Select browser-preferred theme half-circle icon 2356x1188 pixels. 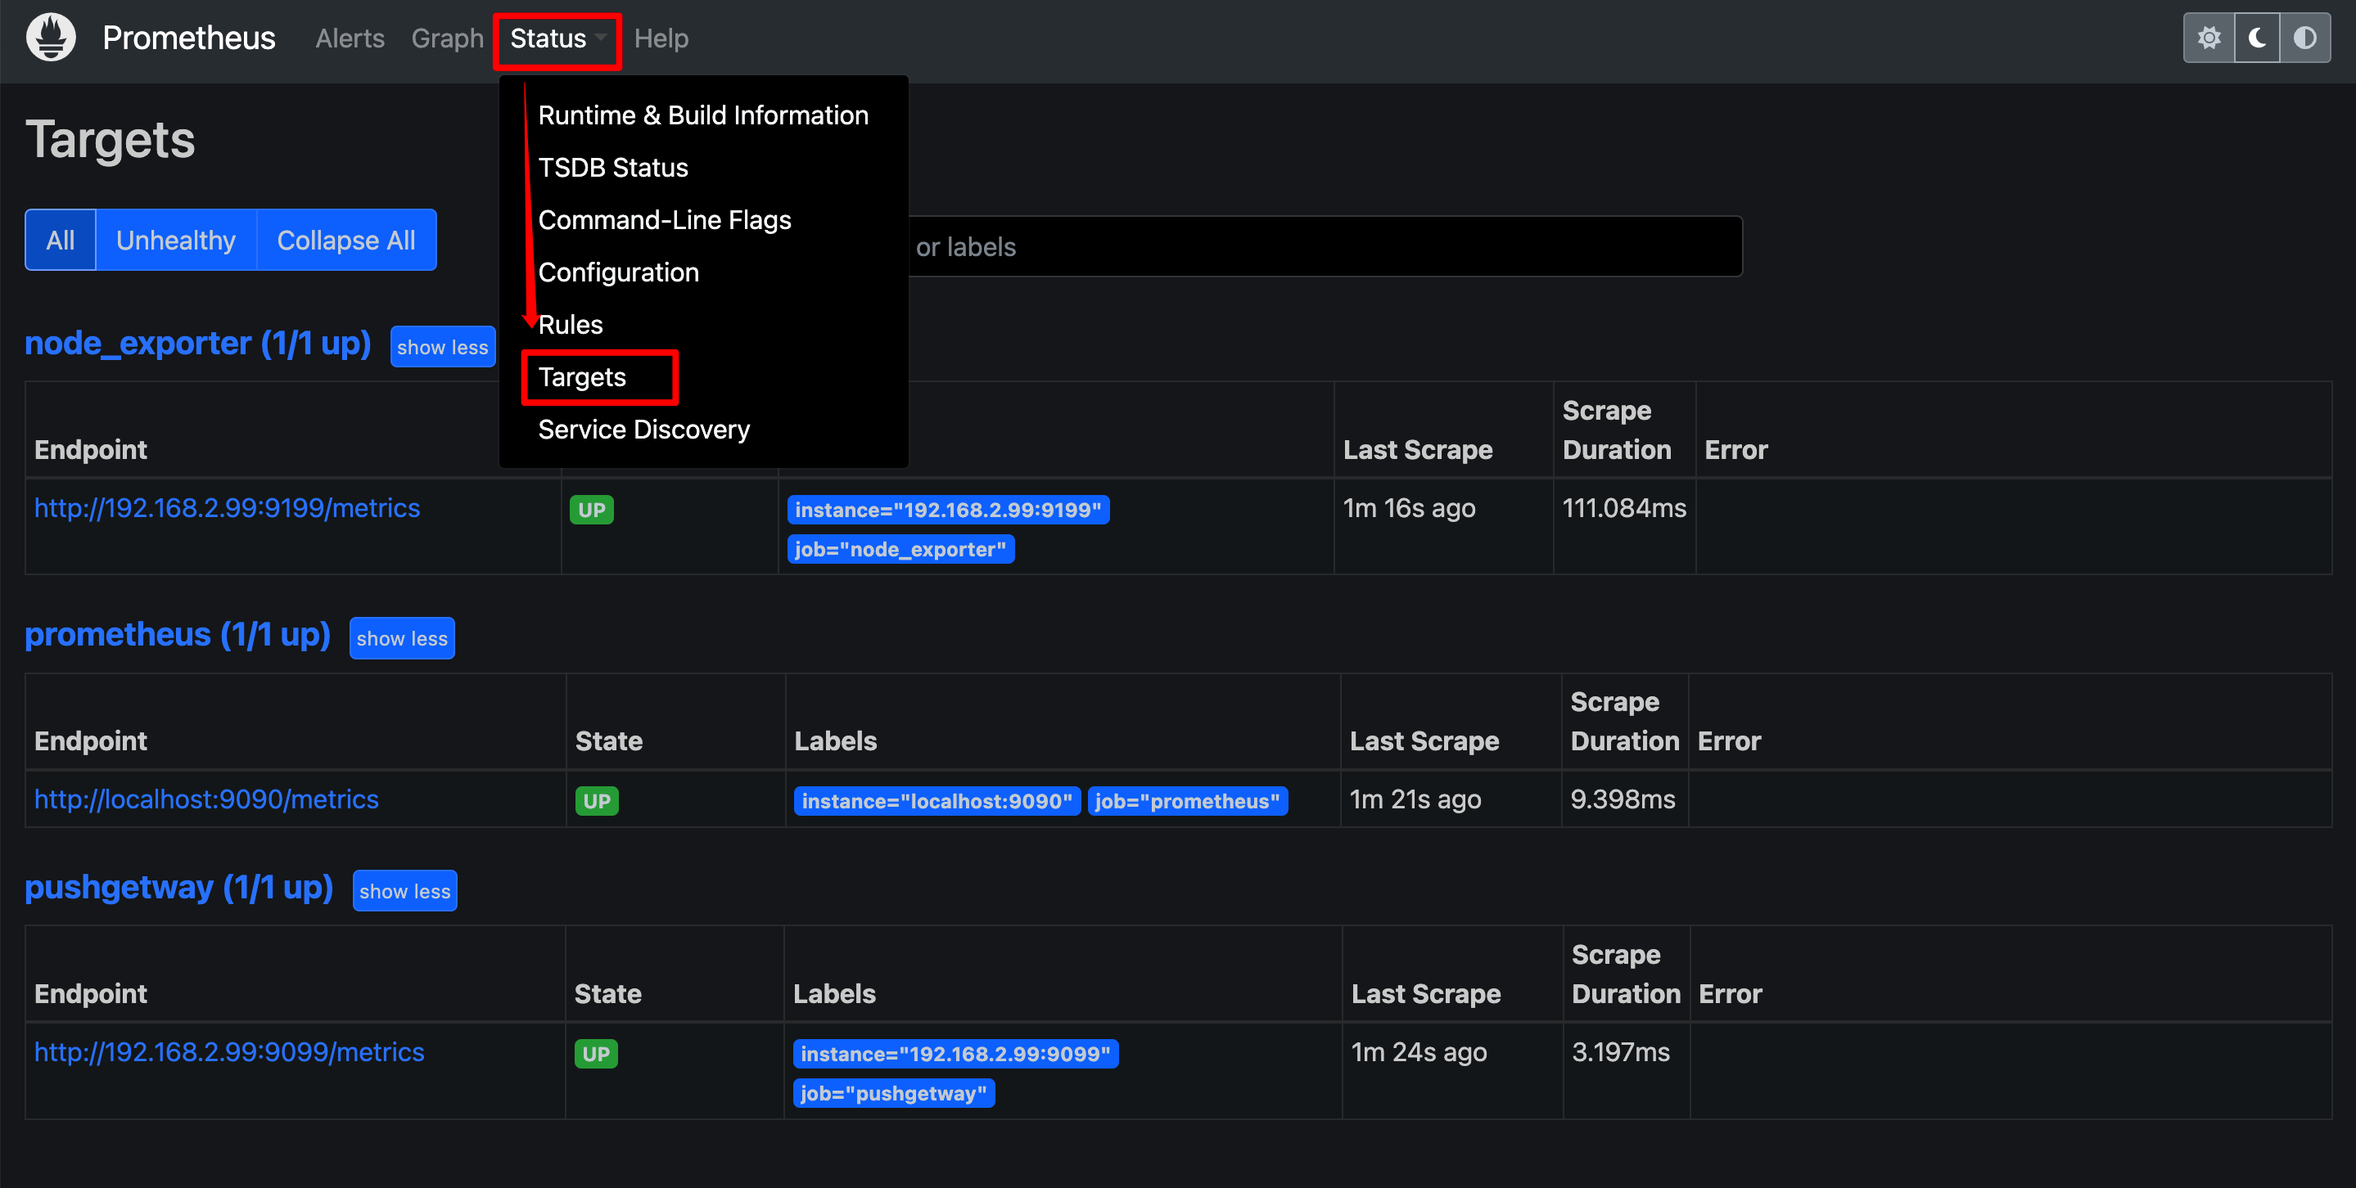click(2304, 38)
